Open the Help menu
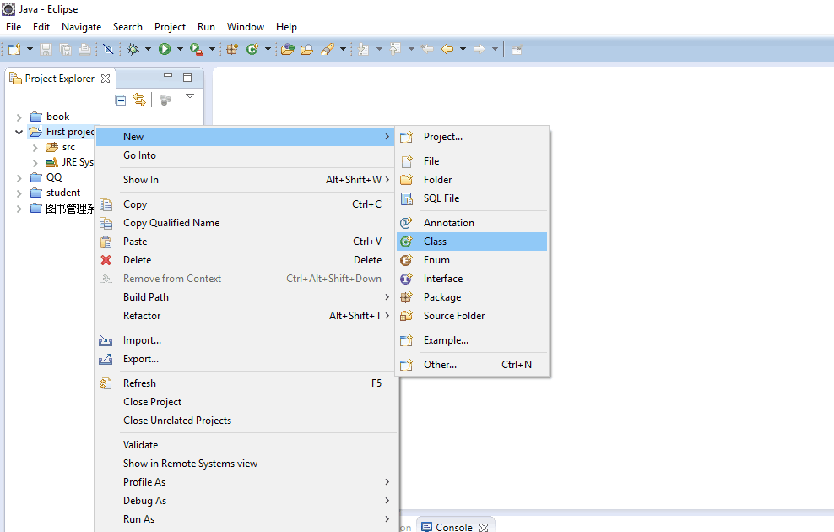Viewport: 834px width, 532px height. point(286,27)
